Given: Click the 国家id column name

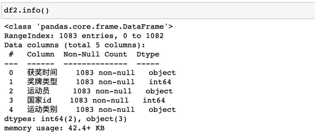Looking at the screenshot, I should 39,101.
